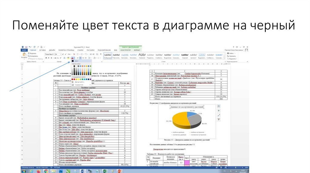The height and width of the screenshot is (173, 310).
Task: Open the Выделить (Select) dropdown
Action: pos(232,59)
